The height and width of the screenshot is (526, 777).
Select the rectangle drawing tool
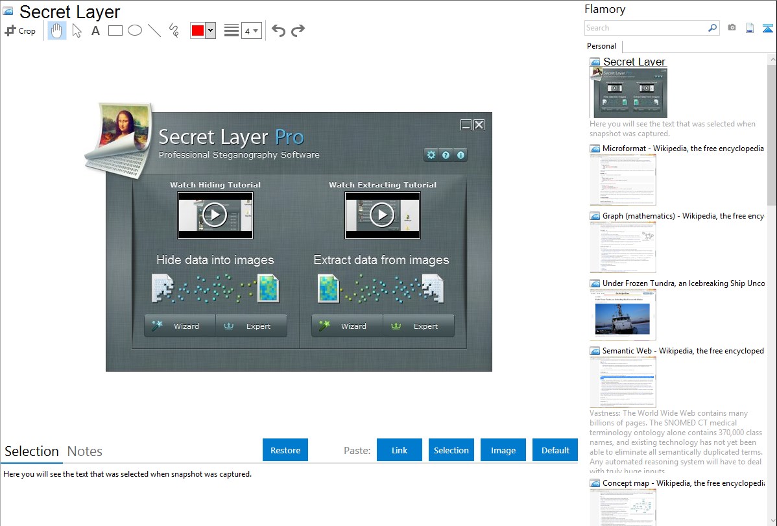(x=115, y=30)
